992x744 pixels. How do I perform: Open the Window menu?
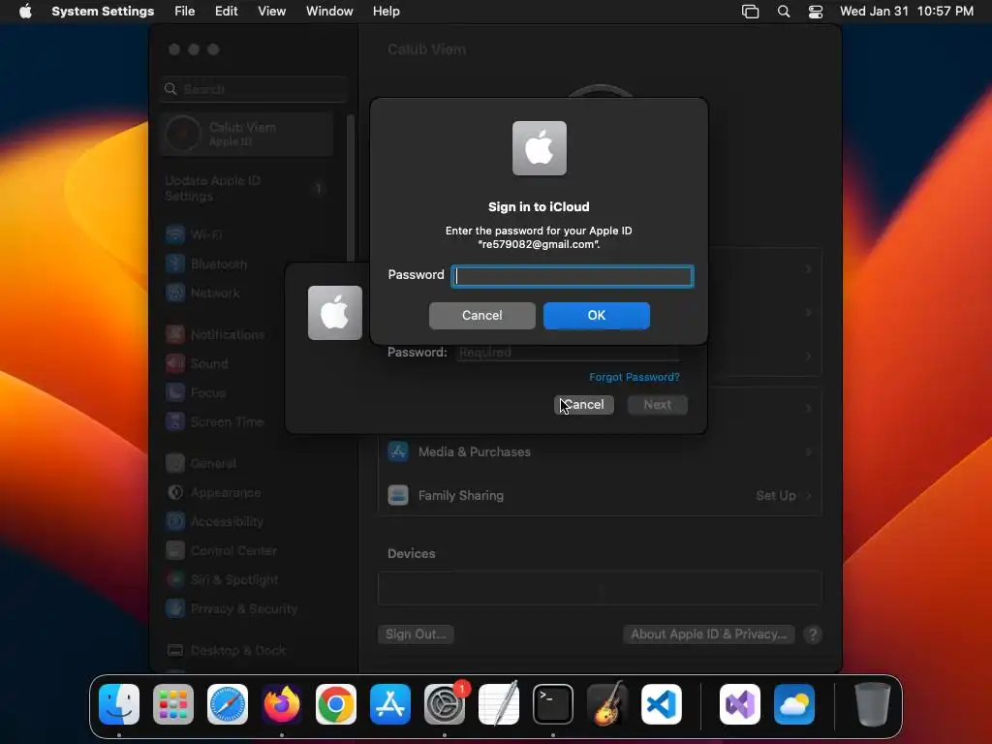click(329, 12)
